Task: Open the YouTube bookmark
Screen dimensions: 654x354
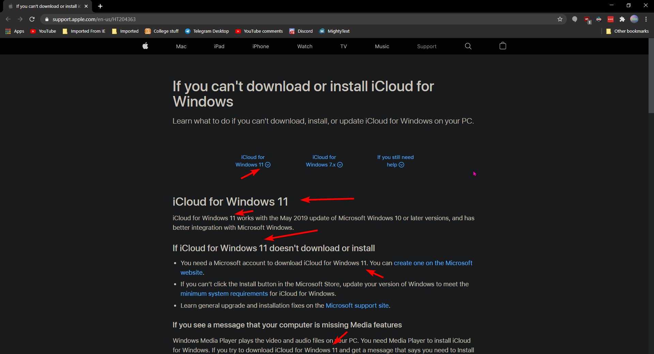Action: tap(43, 31)
